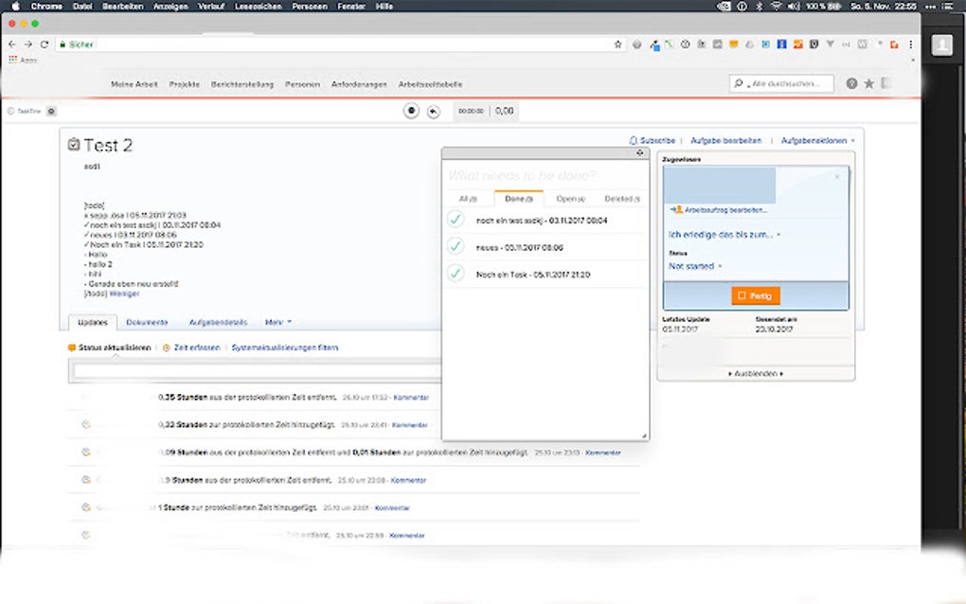Uncheck the 'neues' todo item
Viewport: 966px width, 604px height.
pos(456,247)
